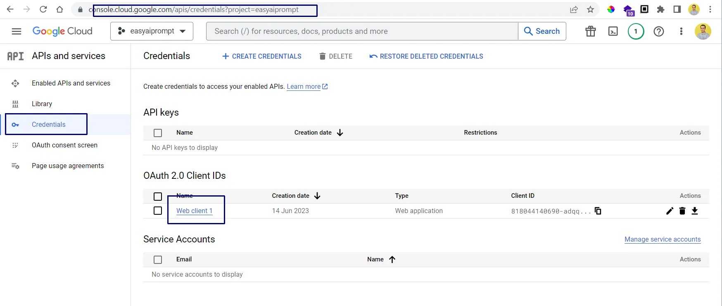722x306 pixels.
Task: Click CREATE CREDENTIALS
Action: click(x=262, y=56)
